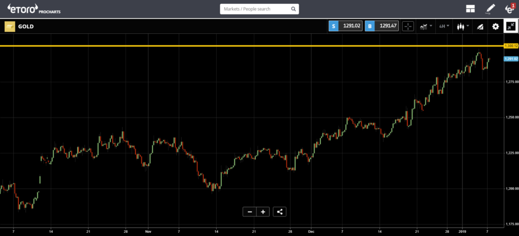519x236 pixels.
Task: Expand the candlestick chart type dropdown
Action: point(463,26)
